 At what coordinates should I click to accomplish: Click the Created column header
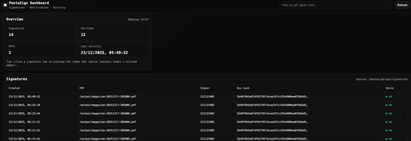(14, 88)
